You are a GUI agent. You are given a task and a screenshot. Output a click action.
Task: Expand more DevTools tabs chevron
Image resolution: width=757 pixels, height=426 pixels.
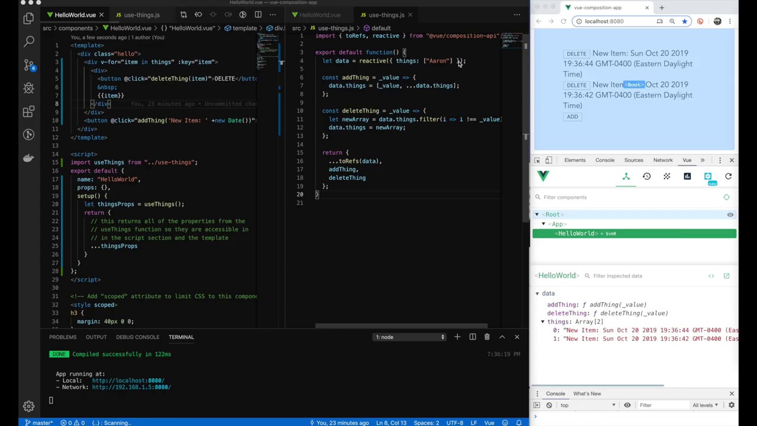(x=703, y=160)
